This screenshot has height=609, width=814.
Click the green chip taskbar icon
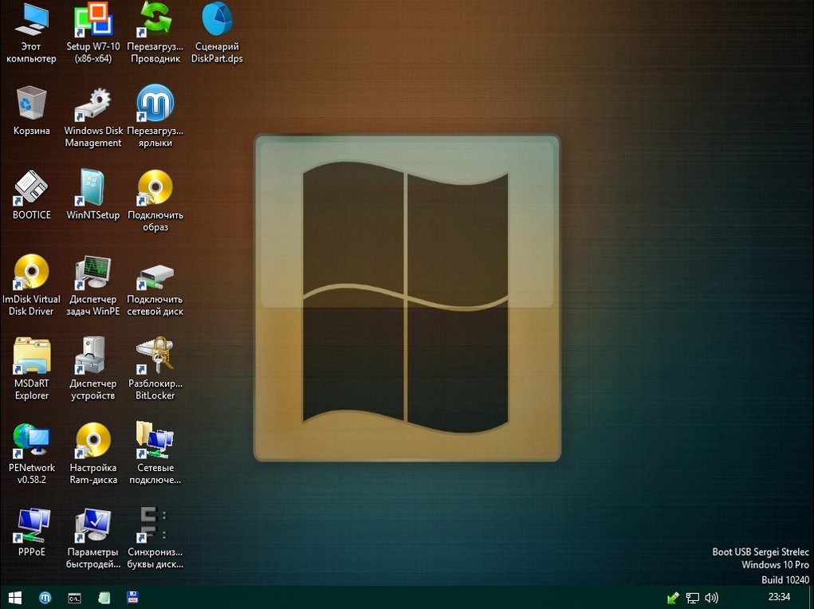104,598
